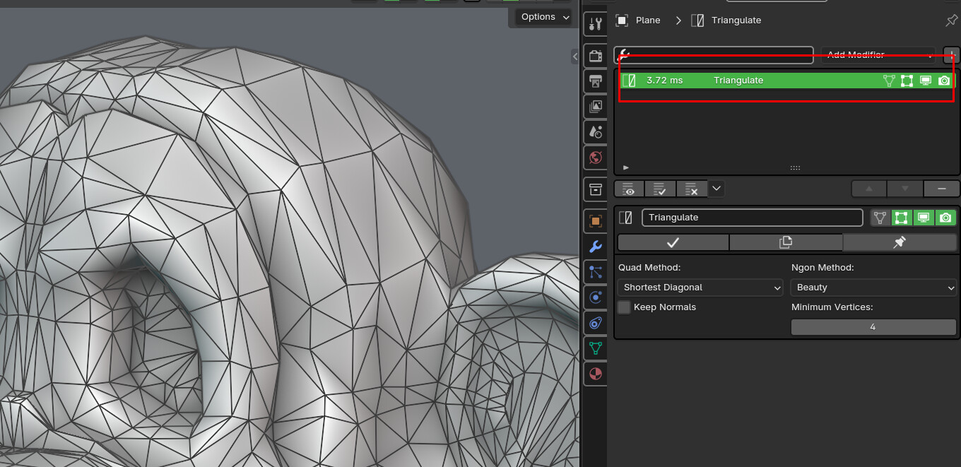The height and width of the screenshot is (467, 961).
Task: Enable the Keep Normals checkbox
Action: pyautogui.click(x=624, y=307)
